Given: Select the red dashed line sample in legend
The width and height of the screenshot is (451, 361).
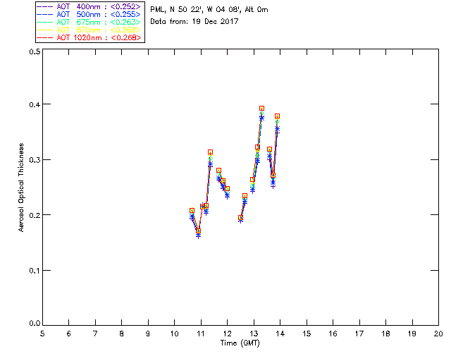Looking at the screenshot, I should [x=45, y=37].
